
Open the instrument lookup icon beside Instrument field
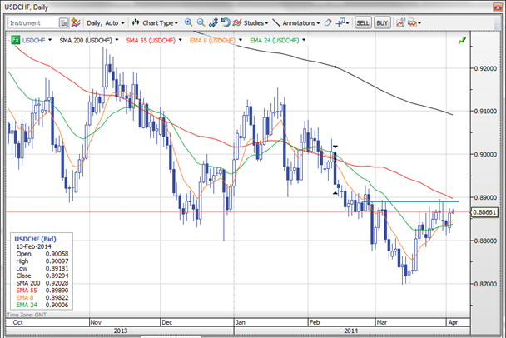click(63, 23)
